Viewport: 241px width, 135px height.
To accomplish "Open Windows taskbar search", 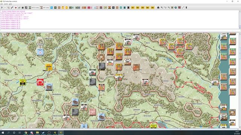I will tap(8, 133).
